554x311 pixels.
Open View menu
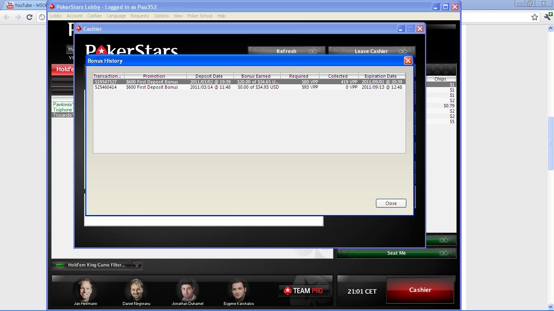pos(178,16)
